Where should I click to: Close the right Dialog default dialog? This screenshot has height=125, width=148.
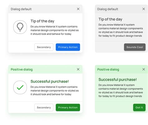(x=144, y=9)
